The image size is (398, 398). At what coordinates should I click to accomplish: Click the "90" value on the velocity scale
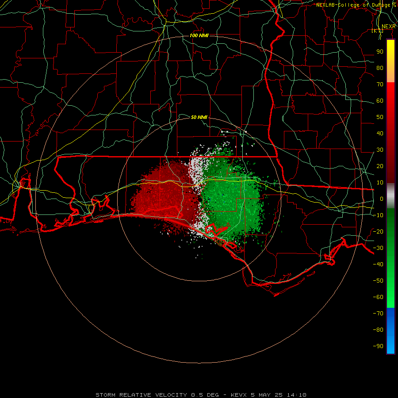[x=380, y=52]
